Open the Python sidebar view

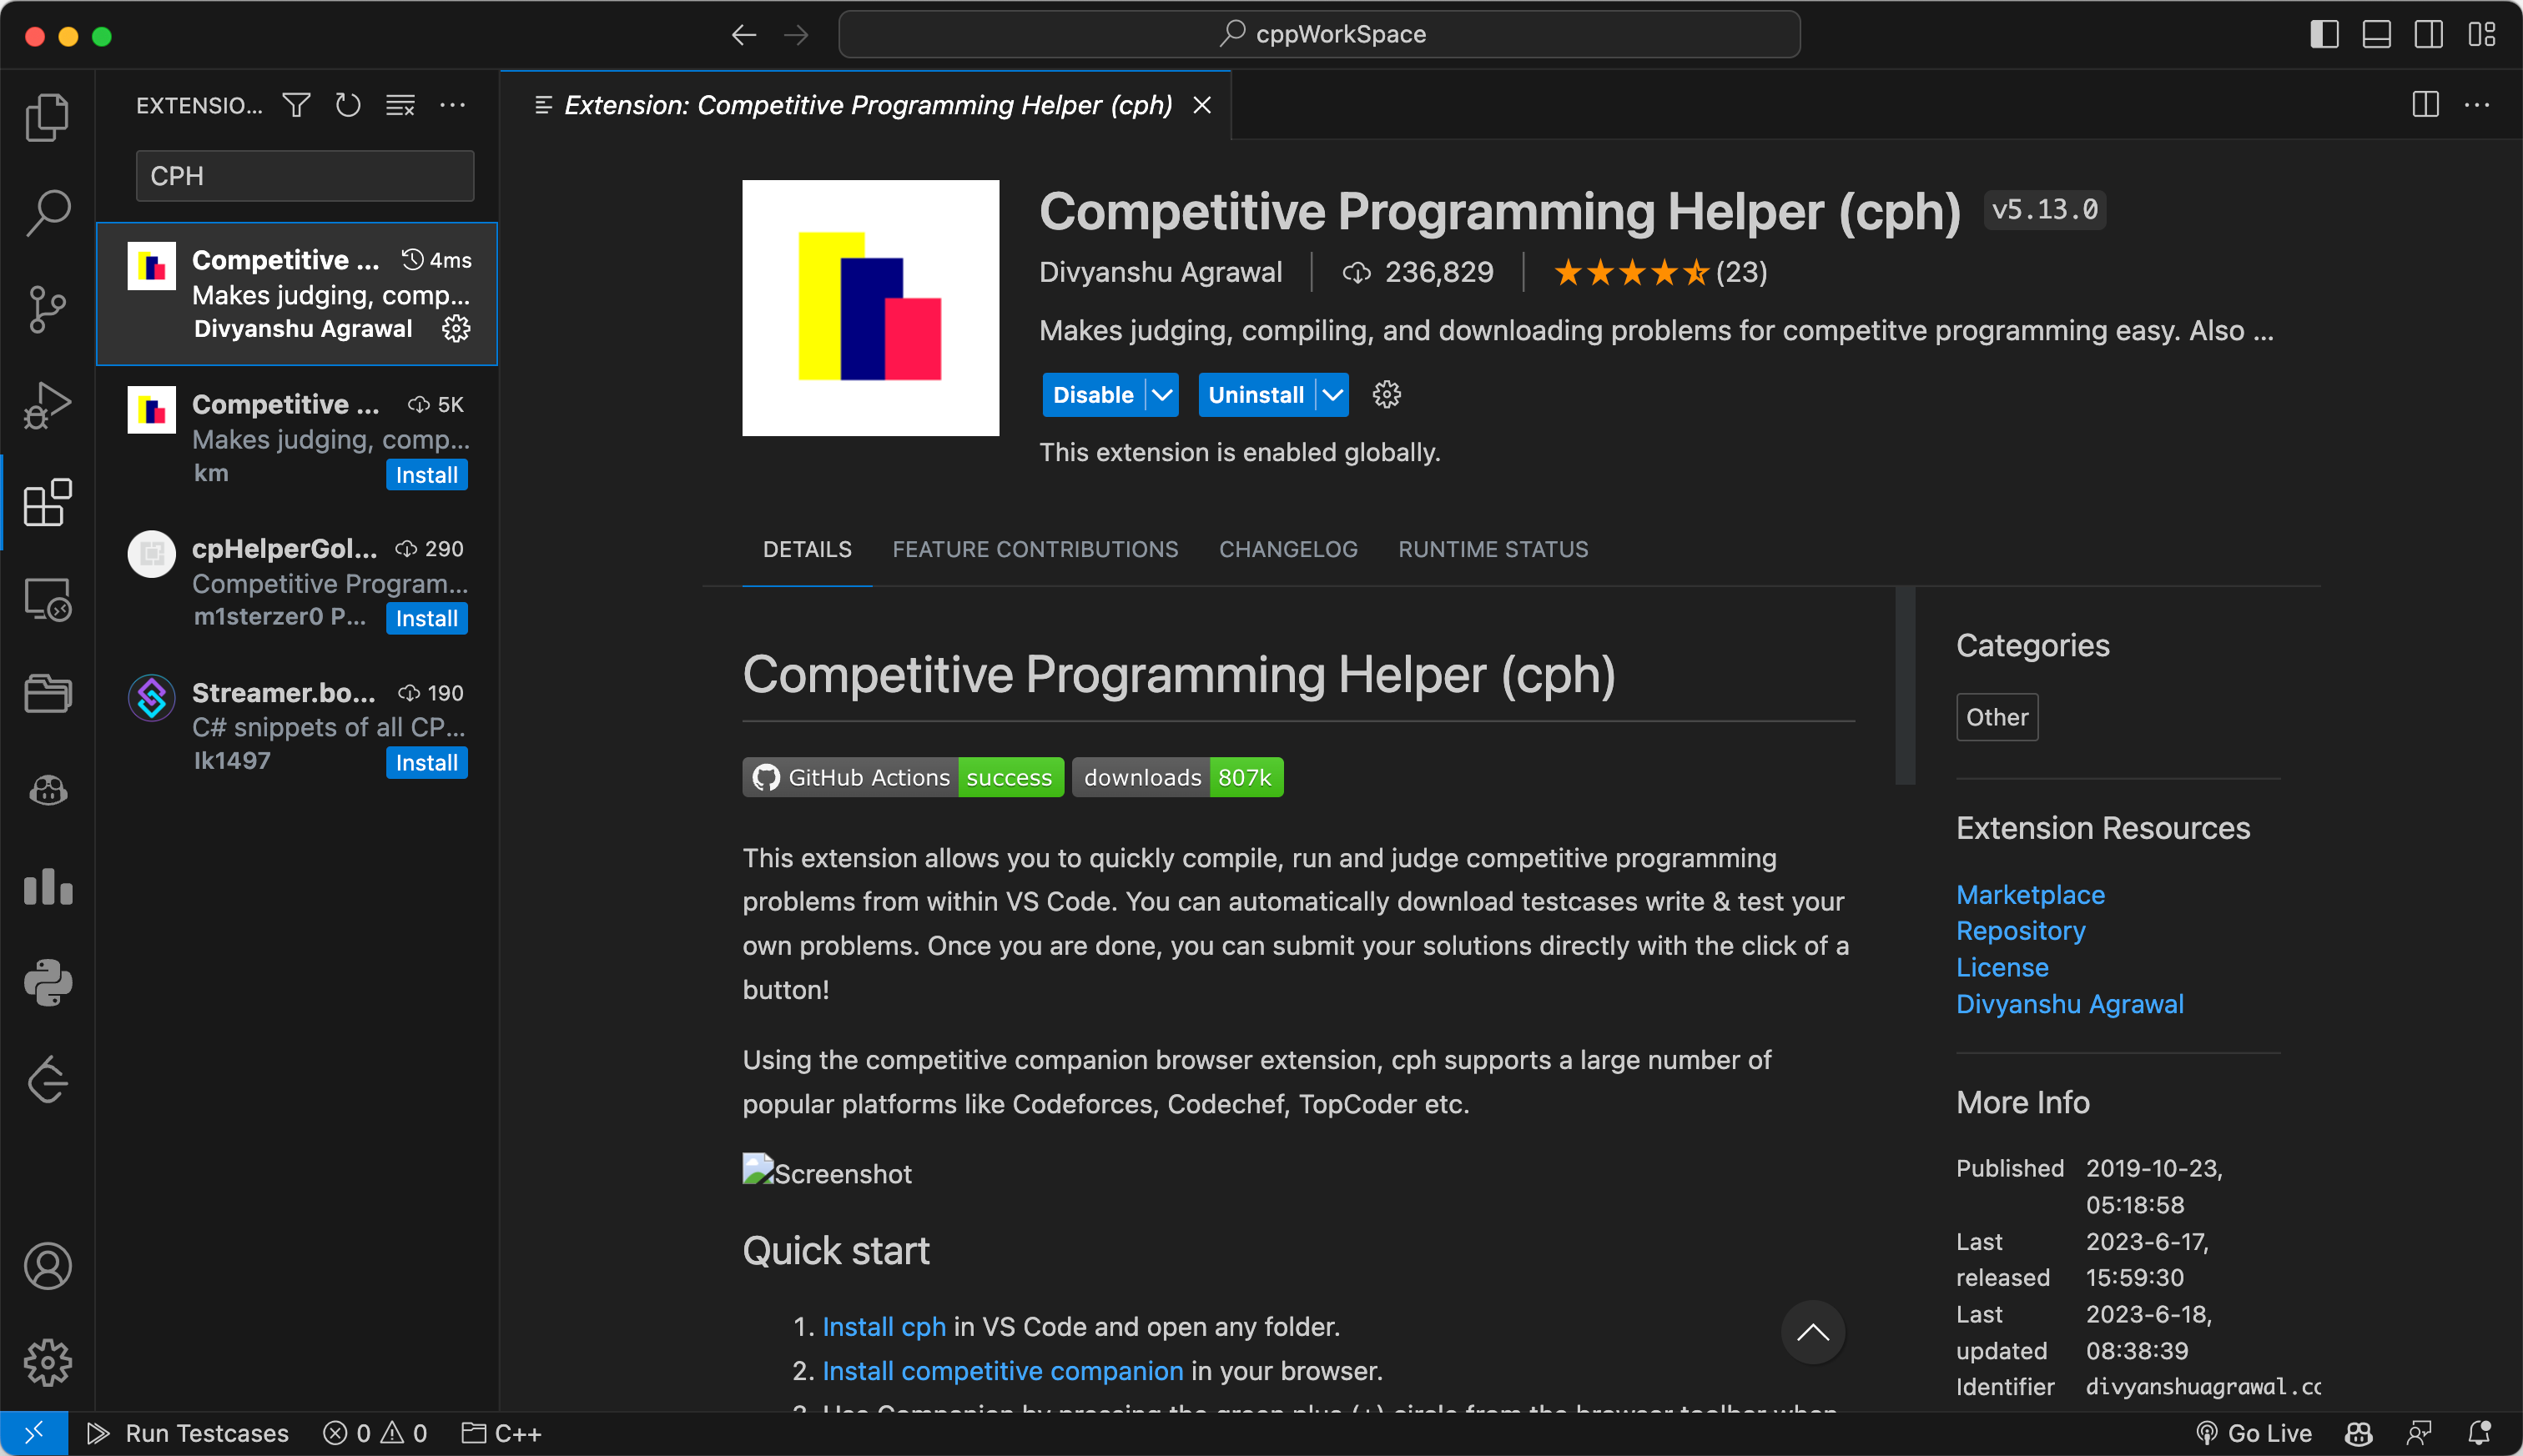[47, 983]
